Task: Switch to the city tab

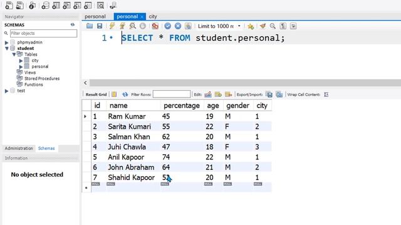Action: (153, 17)
